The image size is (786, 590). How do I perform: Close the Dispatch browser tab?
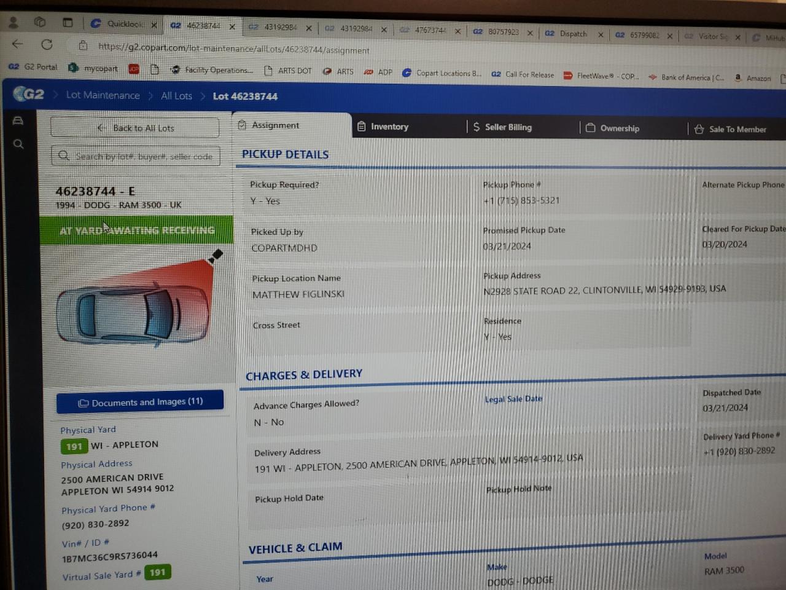601,34
